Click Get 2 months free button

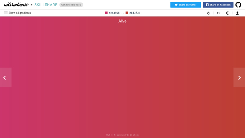coord(71,5)
